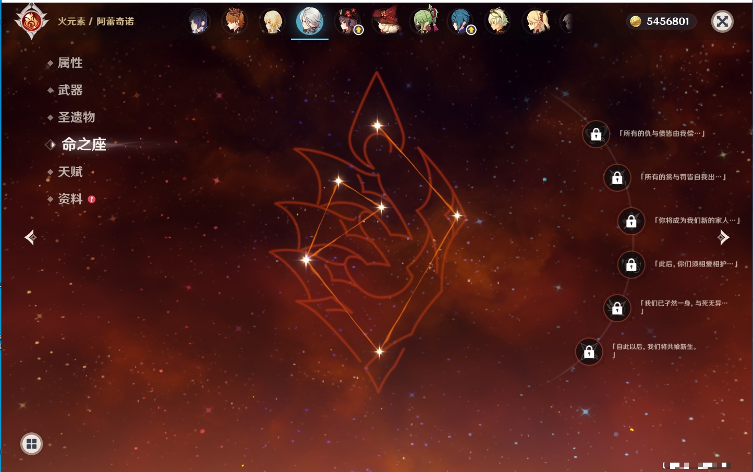Click the header text 火元素 / 阿蕾奇诺
This screenshot has height=472, width=753.
96,21
